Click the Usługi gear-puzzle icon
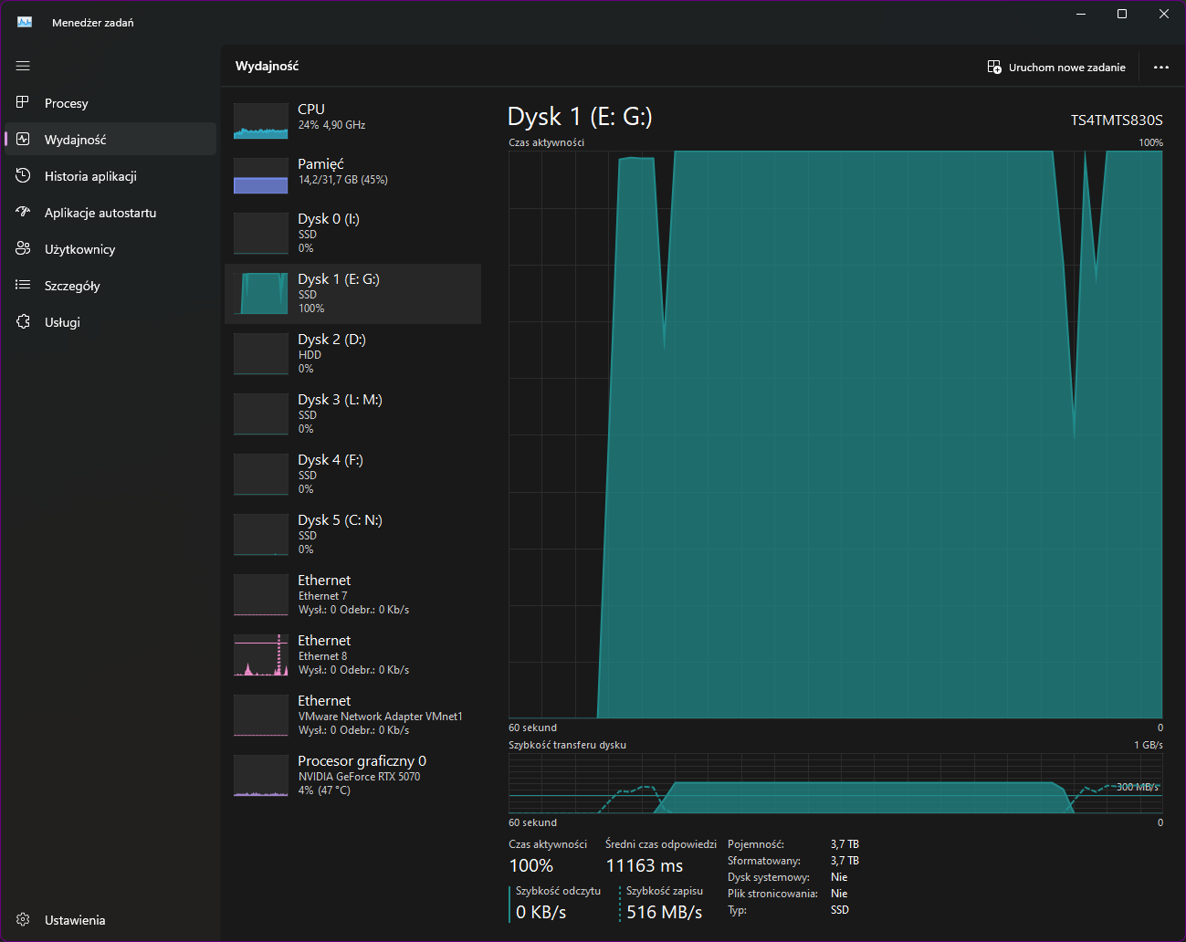1186x942 pixels. [23, 321]
